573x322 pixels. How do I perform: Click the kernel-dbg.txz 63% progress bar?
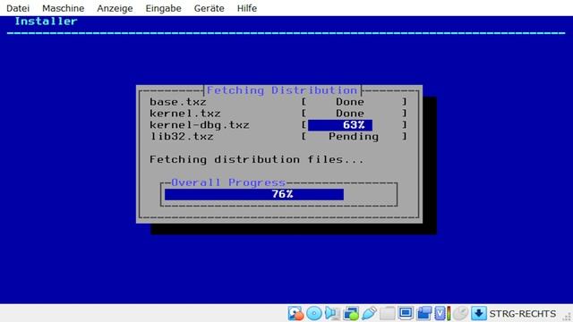354,125
